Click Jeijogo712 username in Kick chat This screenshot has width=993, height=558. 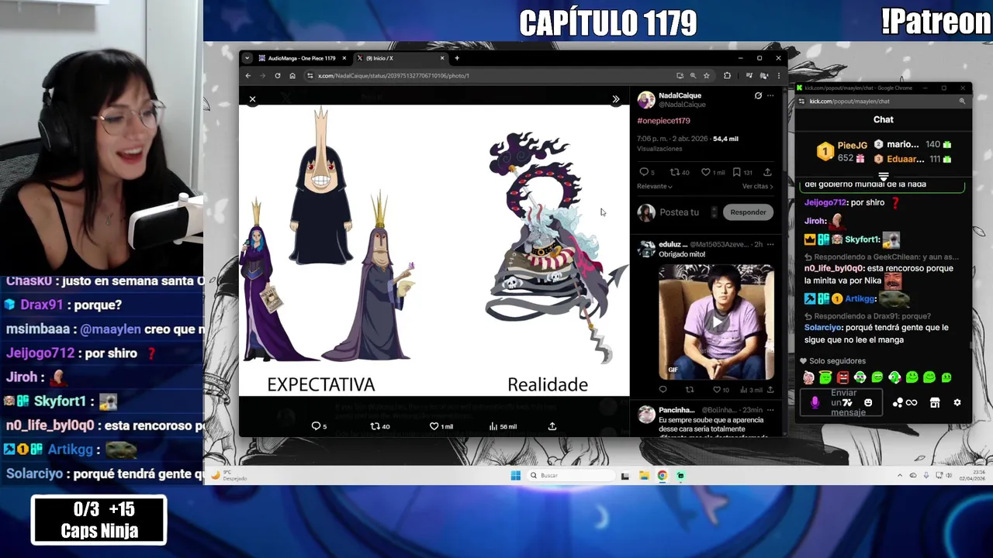[x=825, y=202]
